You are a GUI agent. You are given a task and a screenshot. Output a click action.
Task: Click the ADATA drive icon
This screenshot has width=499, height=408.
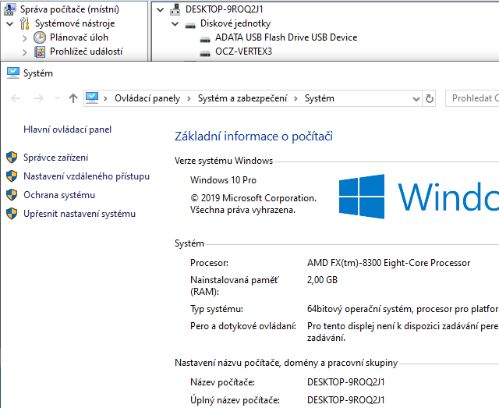tap(205, 40)
